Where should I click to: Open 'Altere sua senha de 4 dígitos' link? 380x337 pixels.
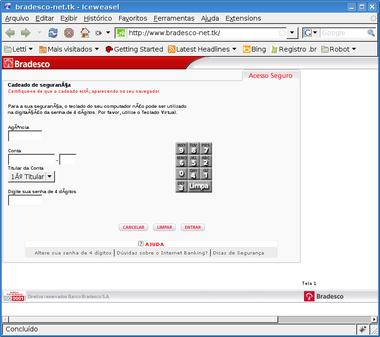coord(73,253)
